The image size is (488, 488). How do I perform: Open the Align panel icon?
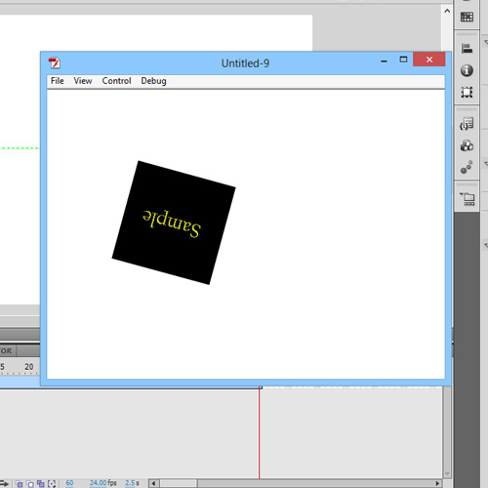[467, 49]
